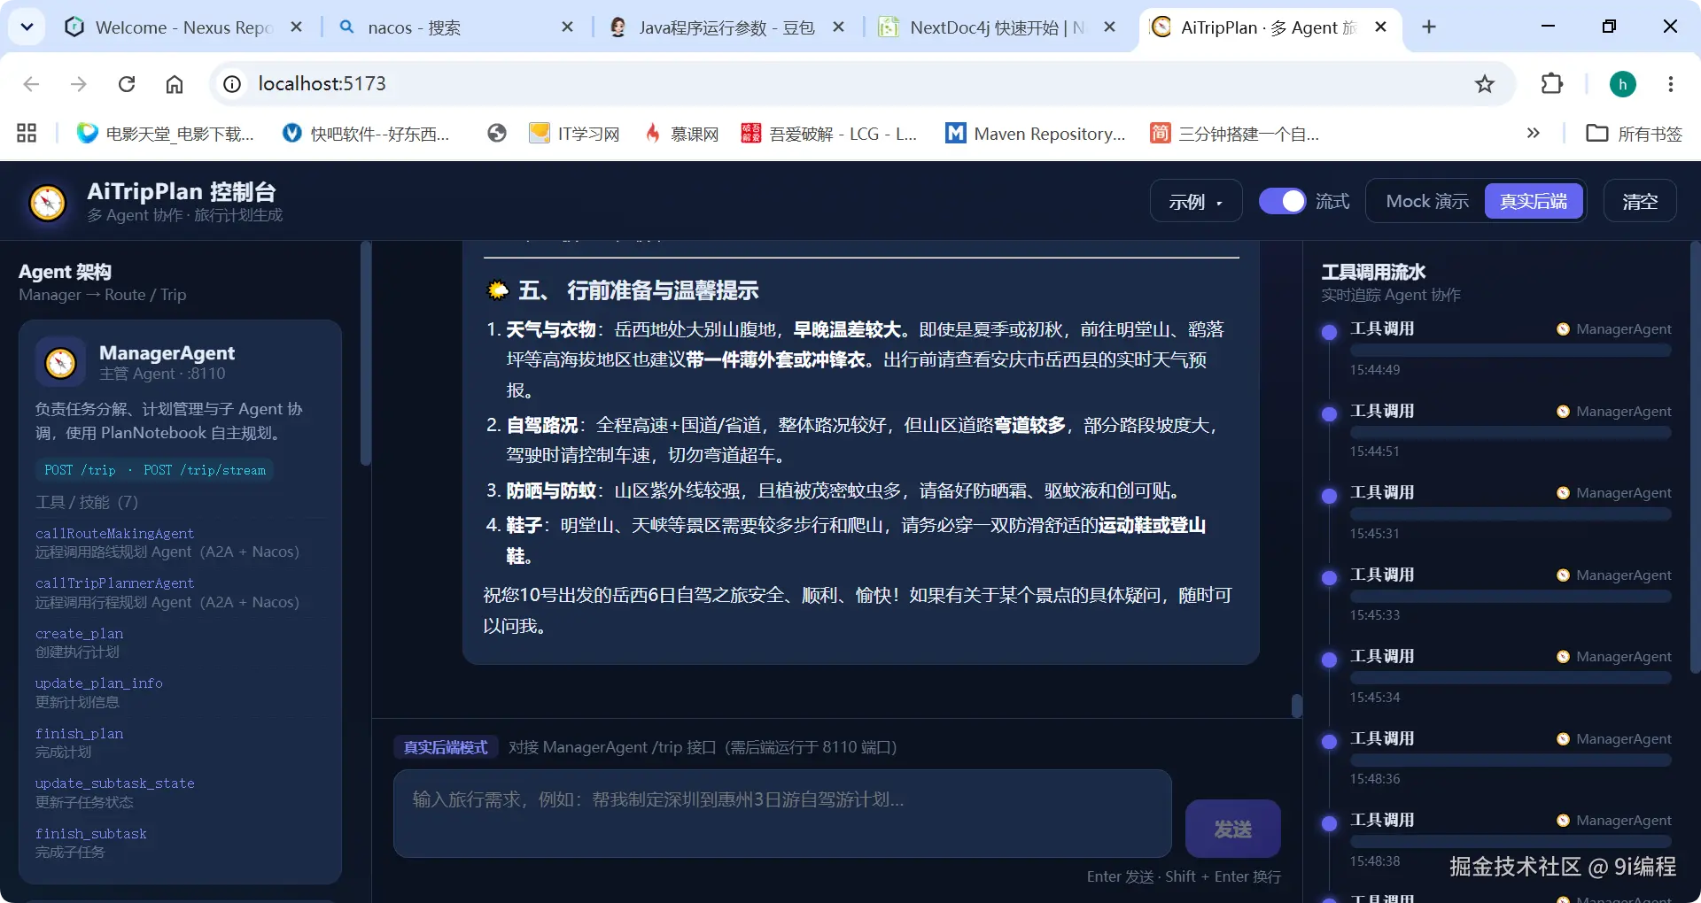
Task: Switch to Java程序运行参数 豆包 tab
Action: pos(726,27)
